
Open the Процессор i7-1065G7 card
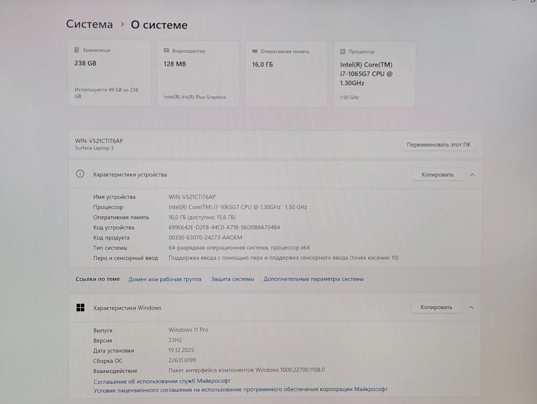(x=374, y=74)
